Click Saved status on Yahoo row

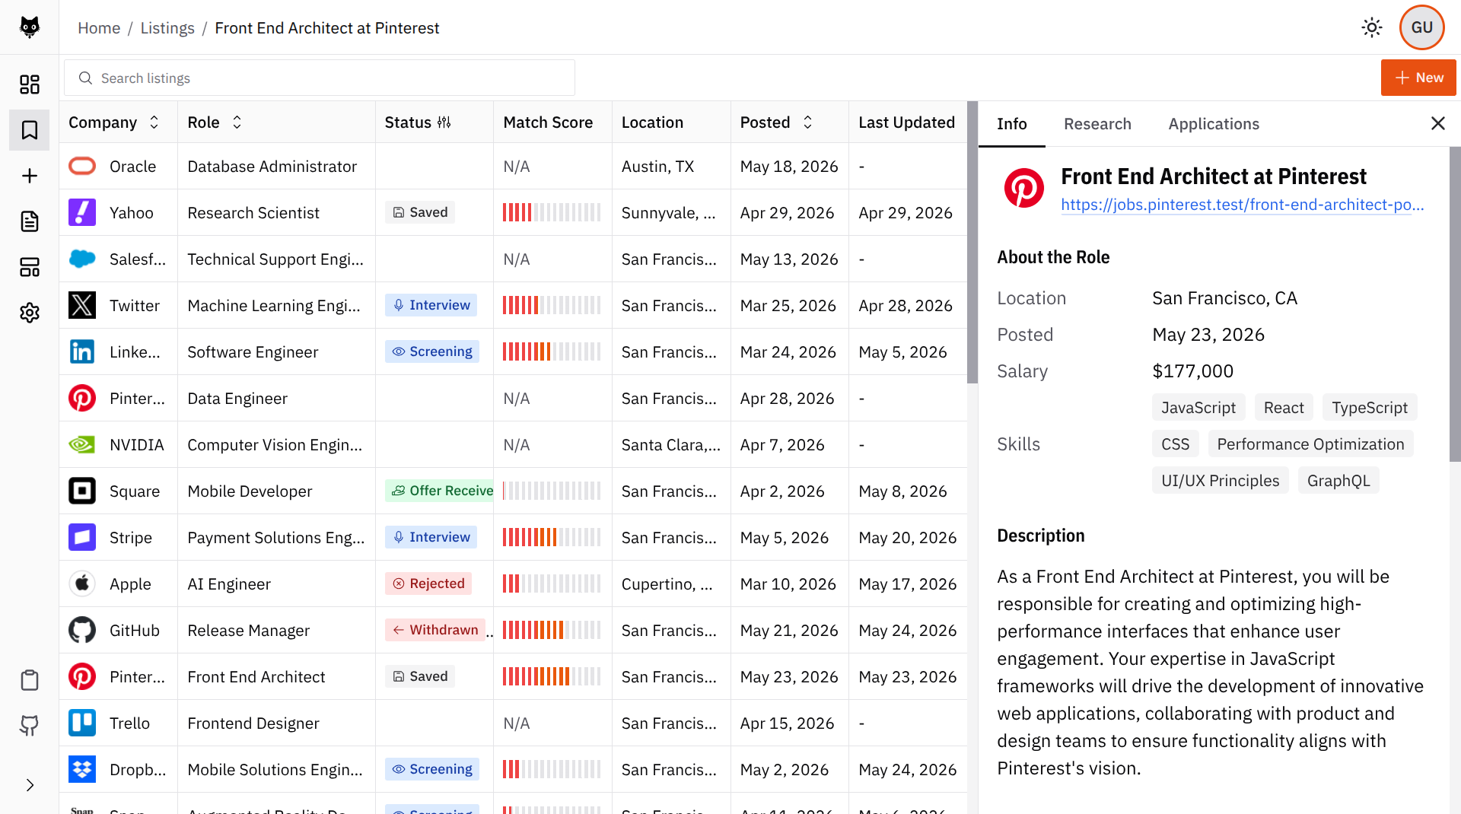point(420,212)
